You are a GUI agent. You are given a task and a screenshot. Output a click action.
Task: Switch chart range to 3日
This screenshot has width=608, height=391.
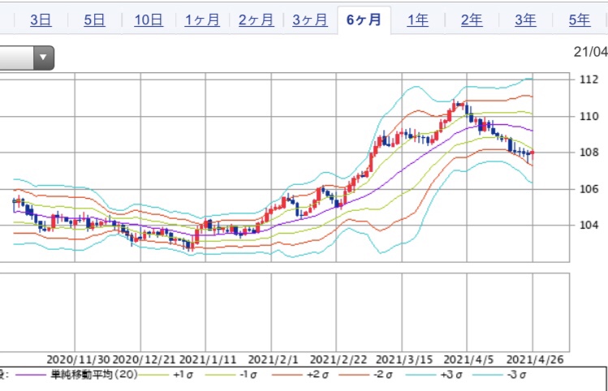41,19
